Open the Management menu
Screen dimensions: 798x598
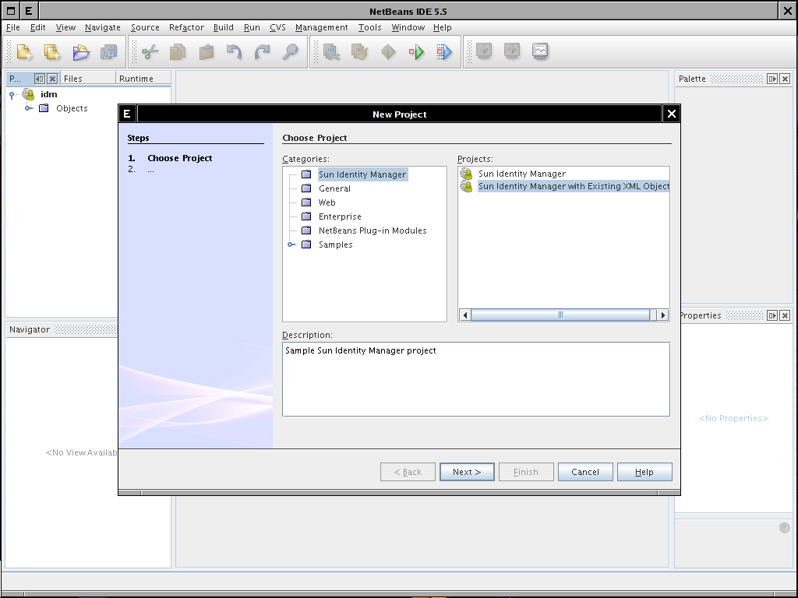(x=322, y=27)
